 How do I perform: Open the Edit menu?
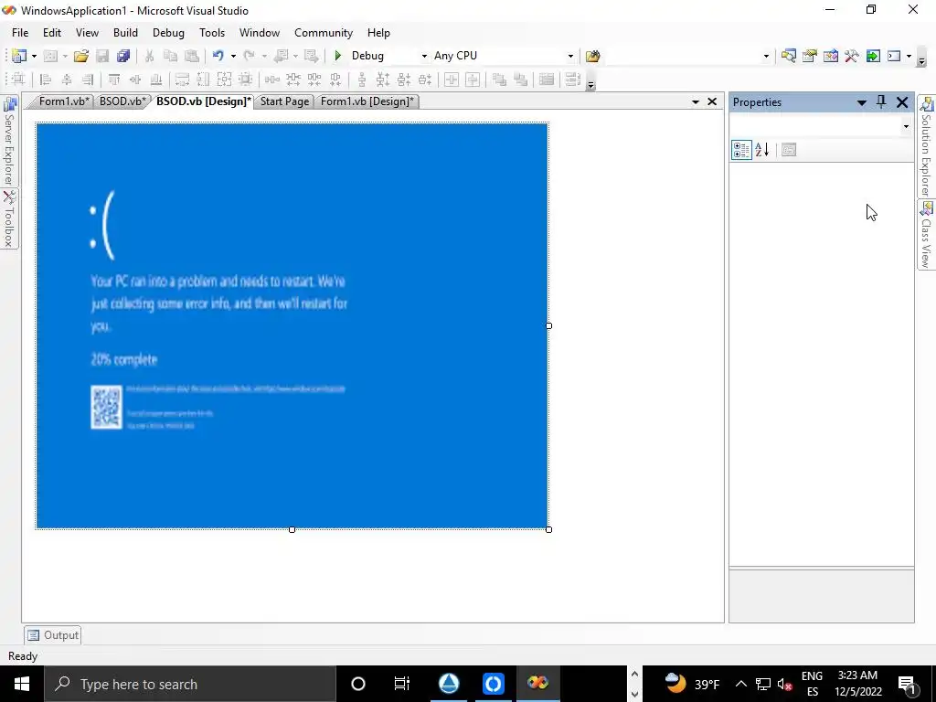52,33
